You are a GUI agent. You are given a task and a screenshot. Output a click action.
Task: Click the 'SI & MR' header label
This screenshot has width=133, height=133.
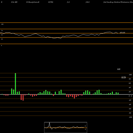(14, 2)
